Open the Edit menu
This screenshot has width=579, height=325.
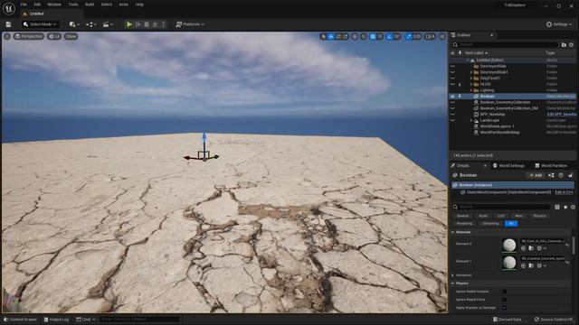(x=37, y=5)
